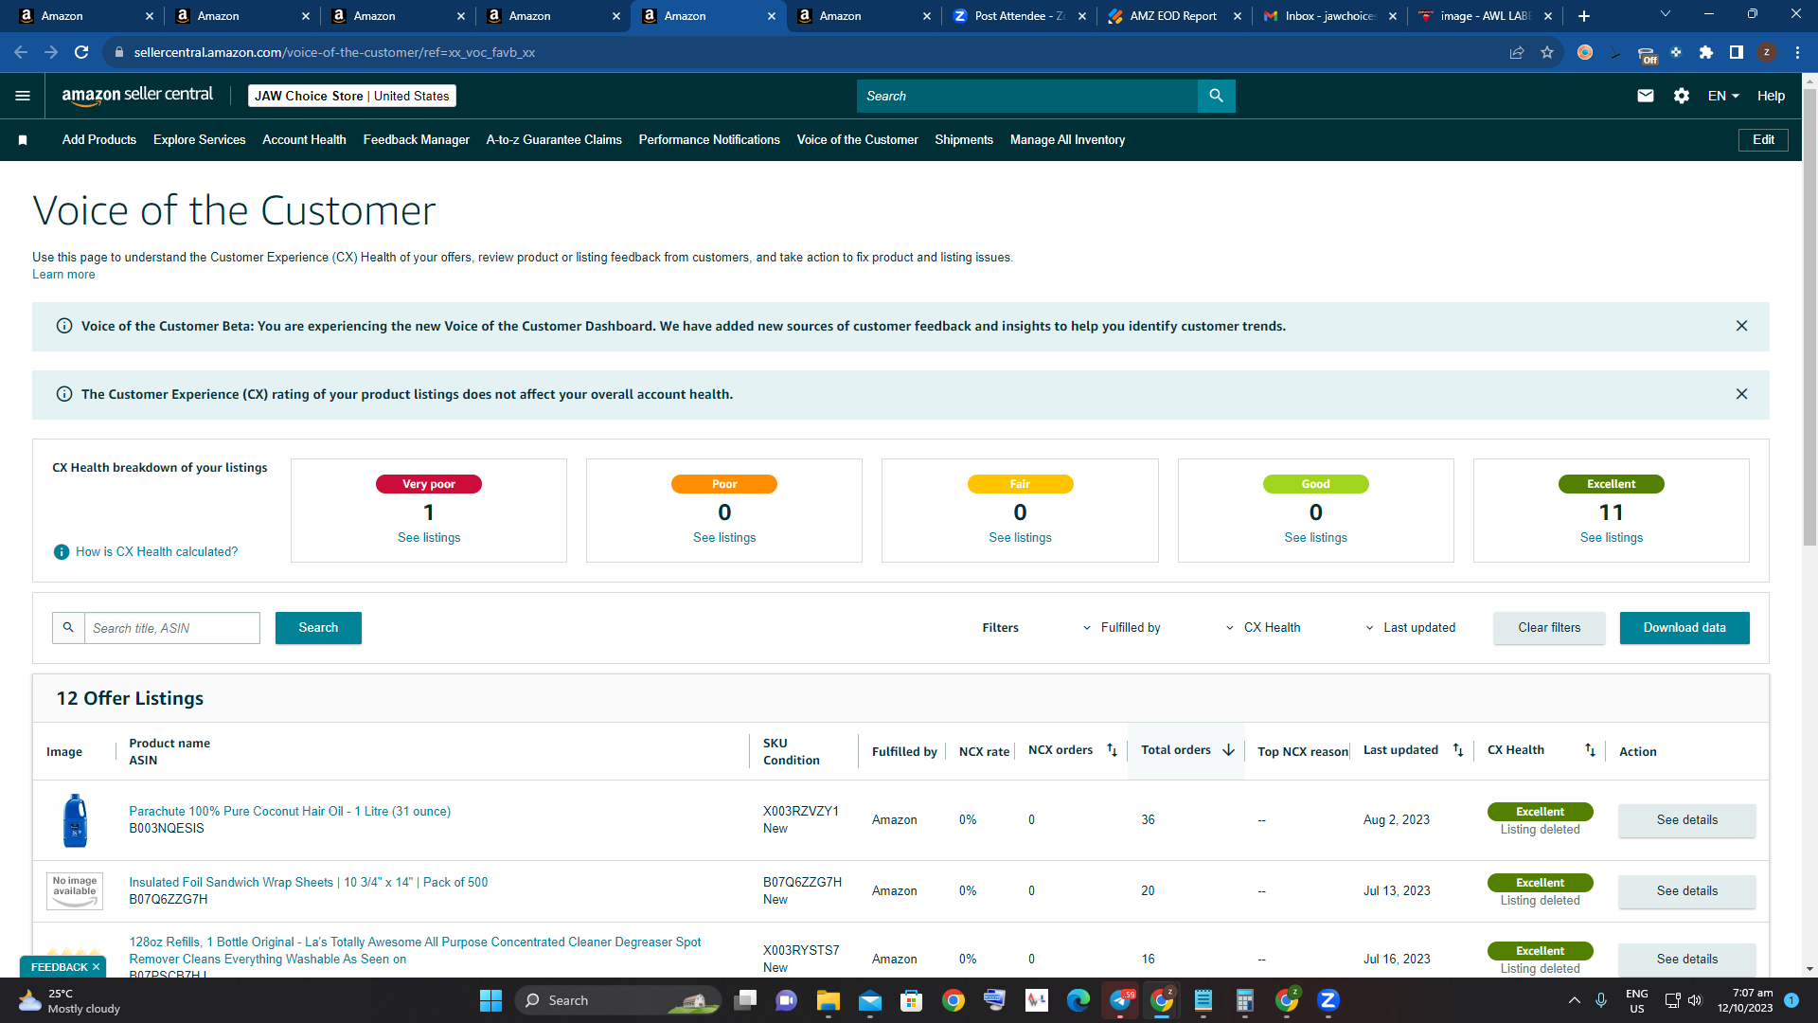
Task: Open Parachute 100% Pure Coconut Hair Oil listing
Action: coord(290,812)
